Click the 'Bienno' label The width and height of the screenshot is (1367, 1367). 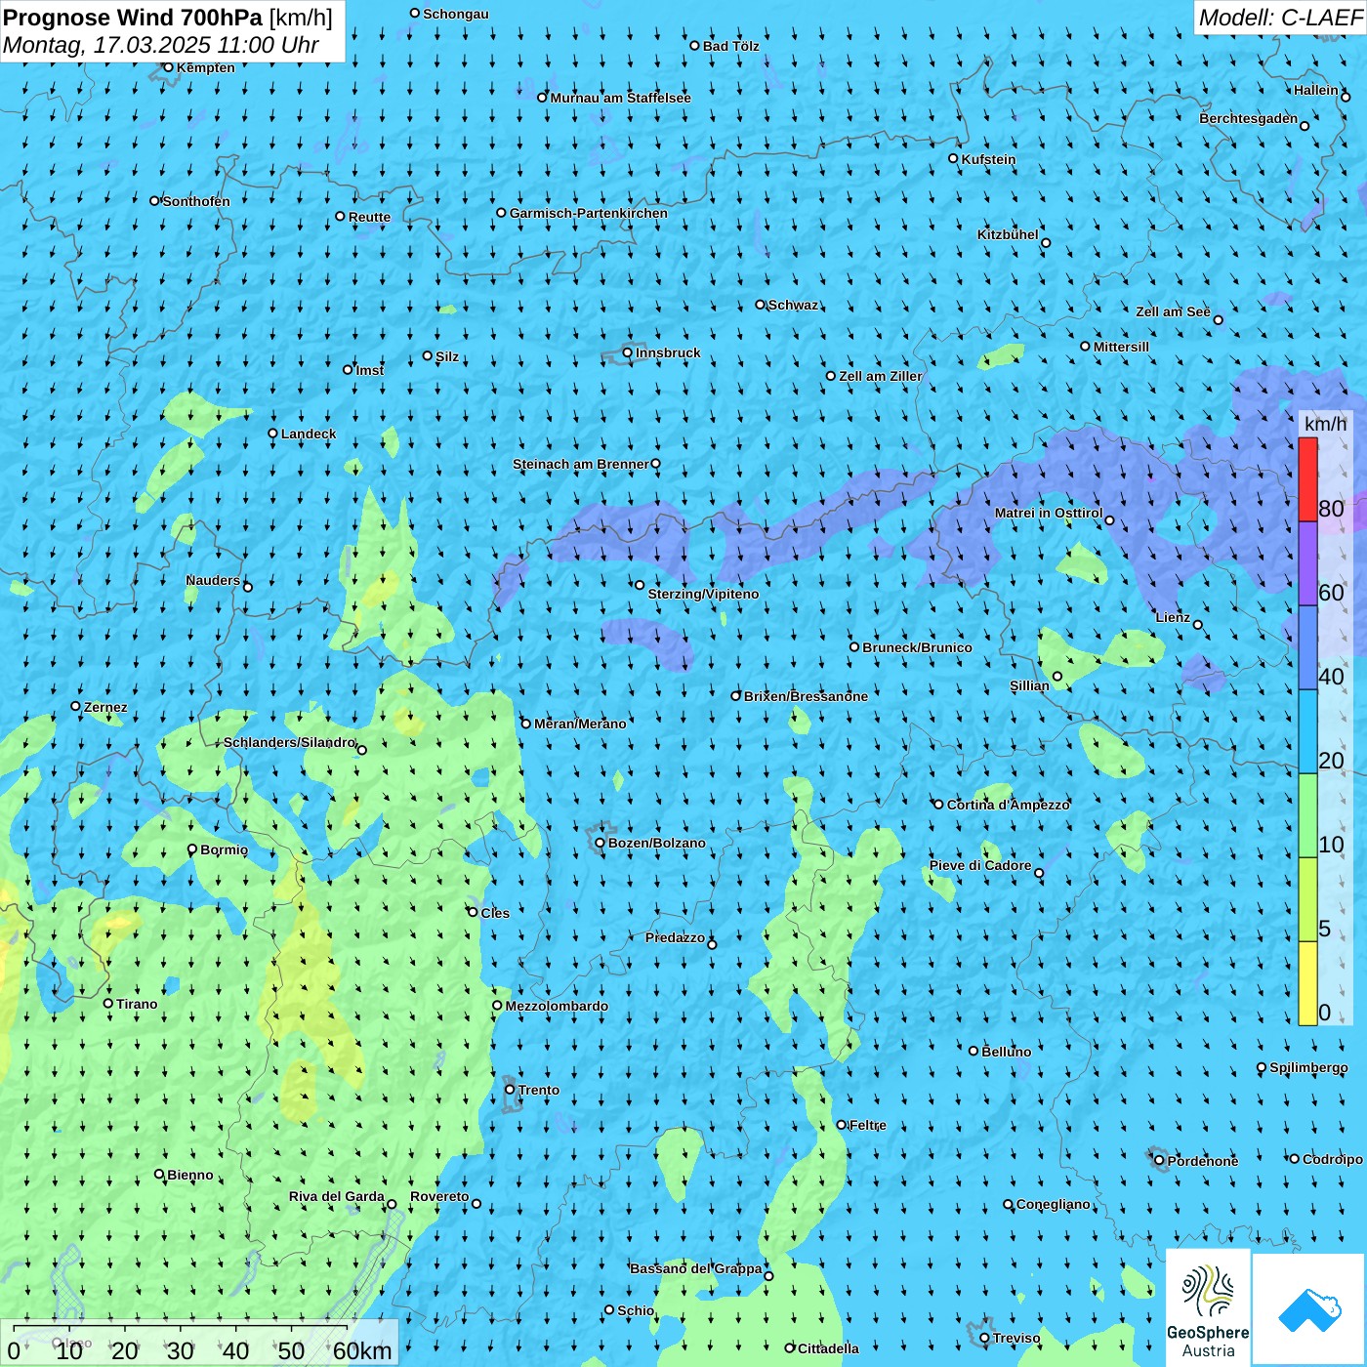[190, 1175]
